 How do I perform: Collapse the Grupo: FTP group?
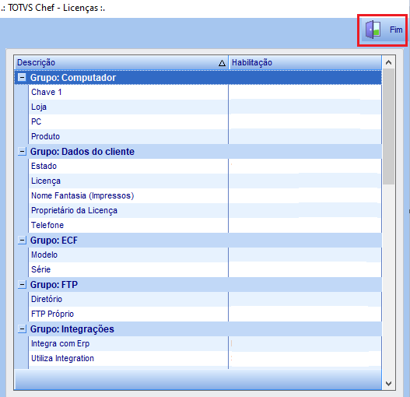pyautogui.click(x=22, y=284)
